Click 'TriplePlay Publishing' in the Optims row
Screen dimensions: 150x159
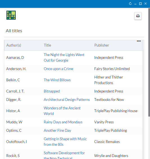110,130
